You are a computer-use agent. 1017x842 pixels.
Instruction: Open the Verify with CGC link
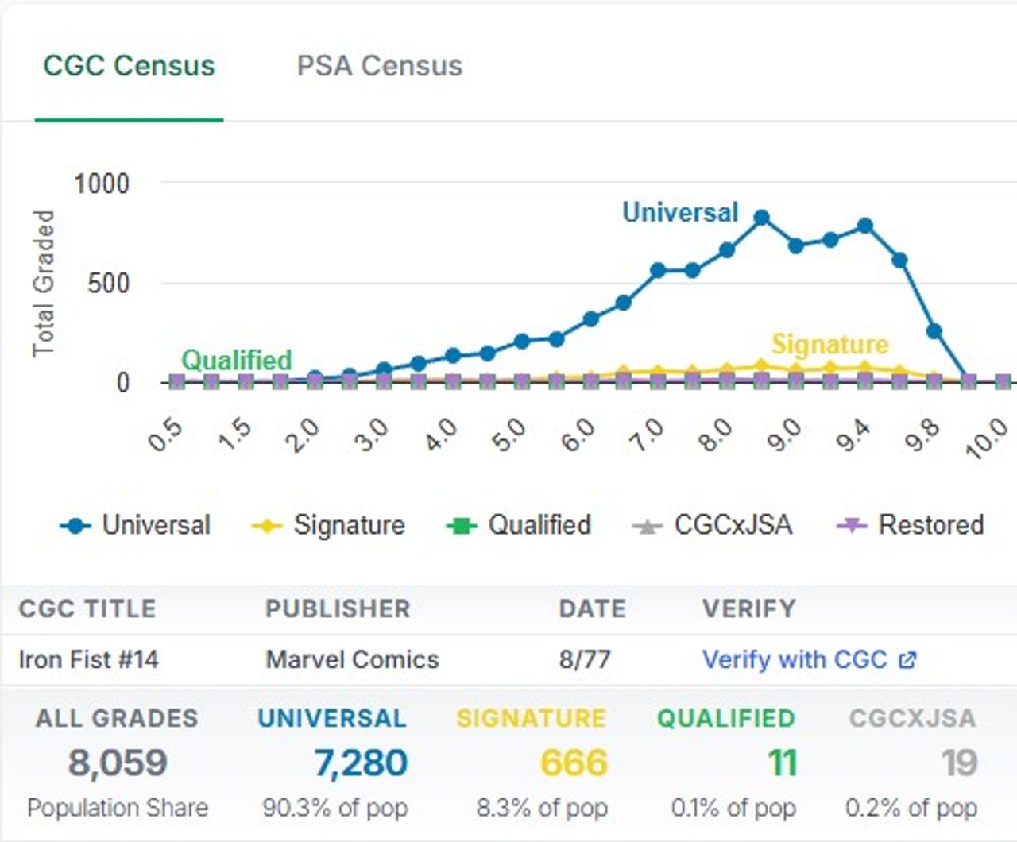(794, 659)
